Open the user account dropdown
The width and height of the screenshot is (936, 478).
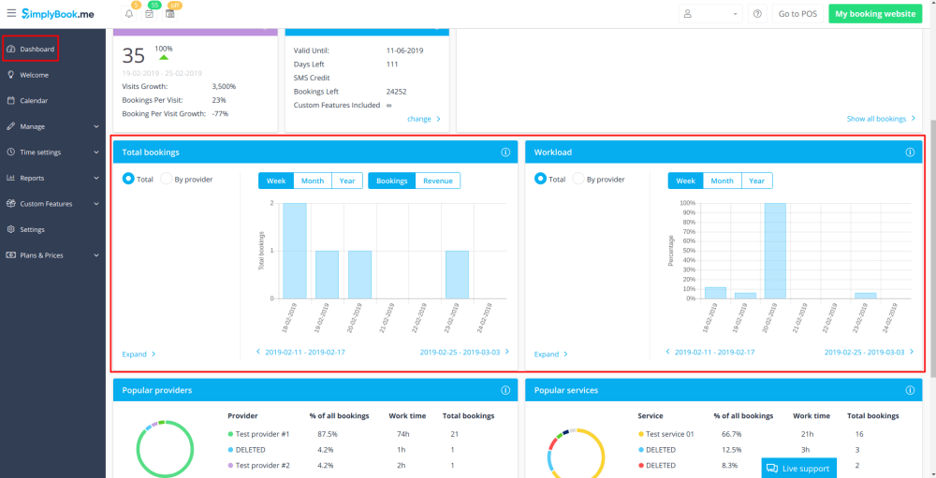click(710, 14)
